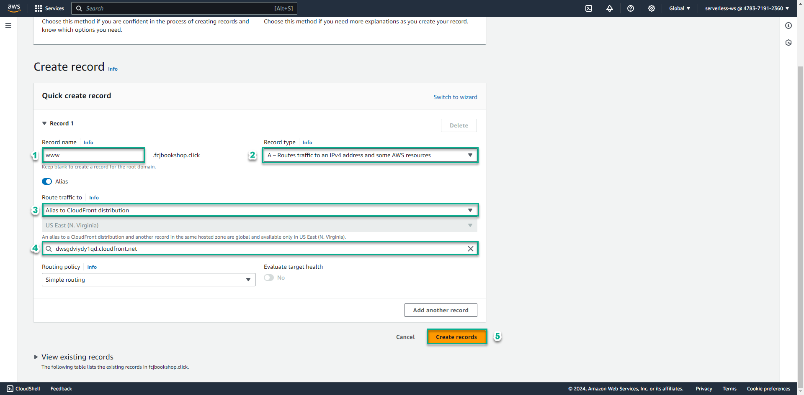804x395 pixels.
Task: Open the help question mark icon
Action: coord(631,8)
